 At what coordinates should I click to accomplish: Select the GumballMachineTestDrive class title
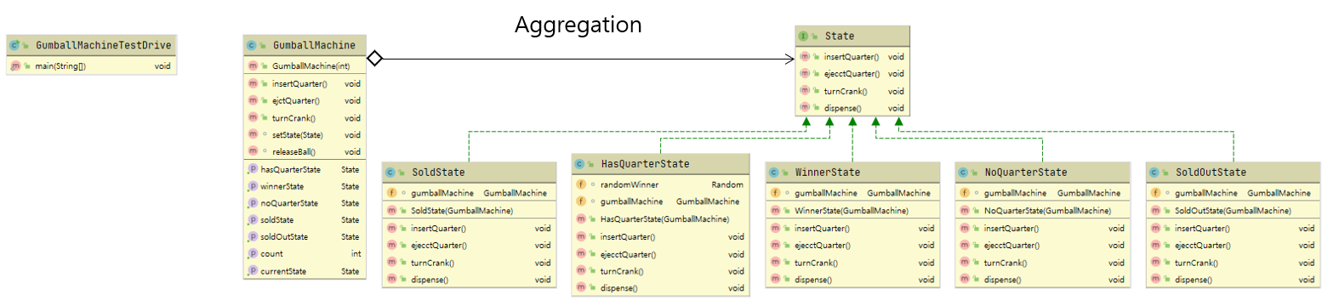coord(103,45)
